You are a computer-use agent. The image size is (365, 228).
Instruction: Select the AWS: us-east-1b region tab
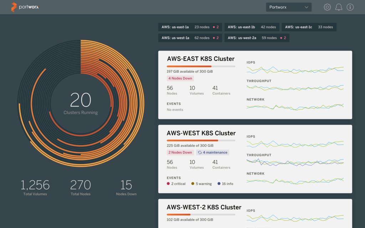coord(247,27)
